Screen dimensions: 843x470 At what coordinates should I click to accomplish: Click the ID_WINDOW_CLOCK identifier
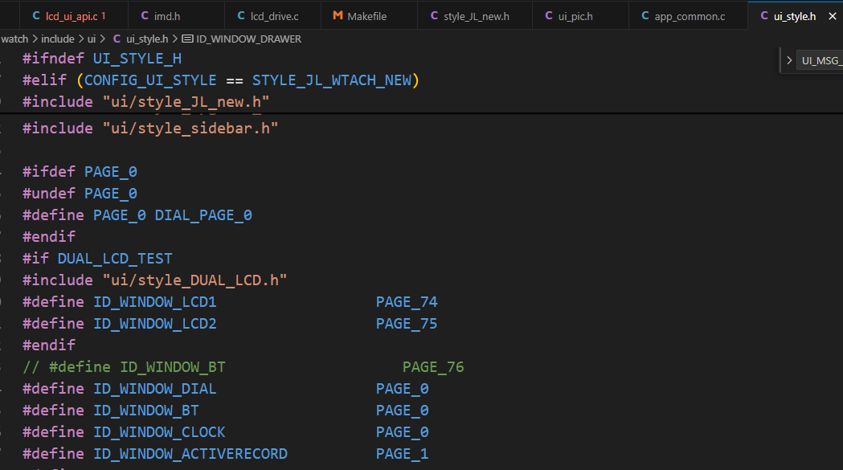(x=159, y=431)
